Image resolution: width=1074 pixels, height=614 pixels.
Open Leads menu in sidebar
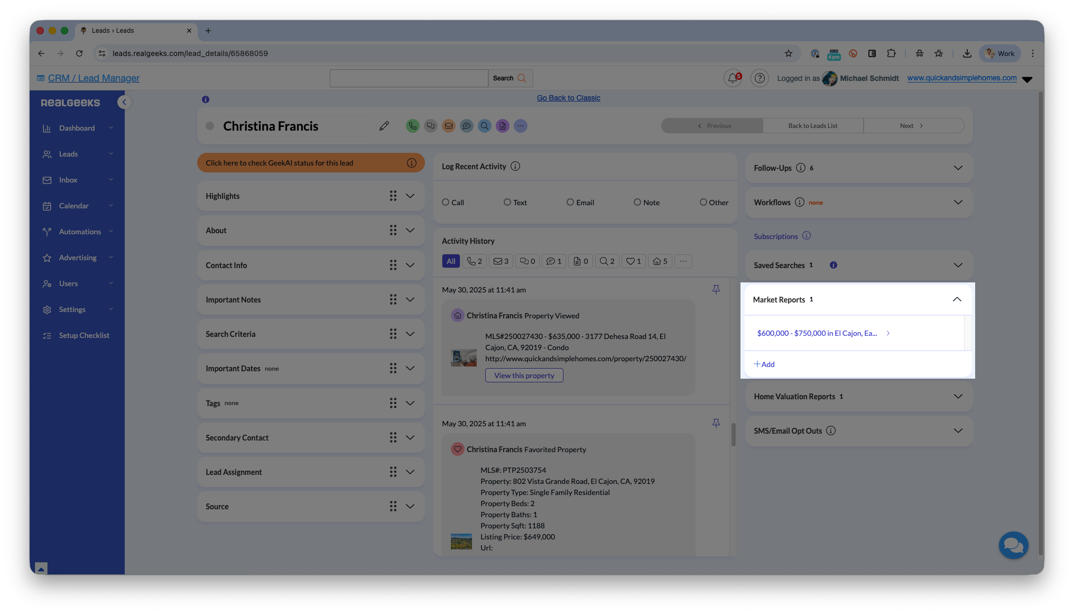(68, 154)
